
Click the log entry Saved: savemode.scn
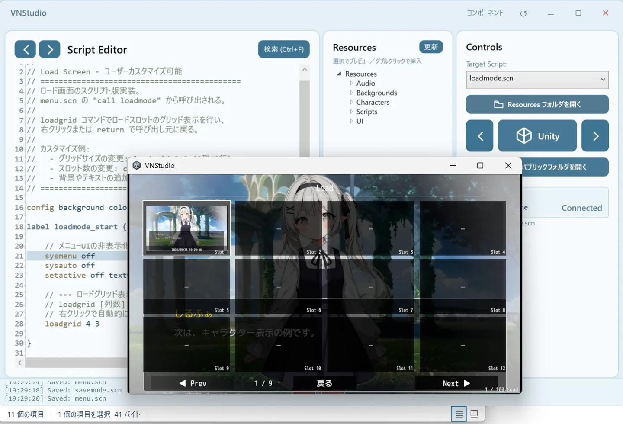[63, 390]
